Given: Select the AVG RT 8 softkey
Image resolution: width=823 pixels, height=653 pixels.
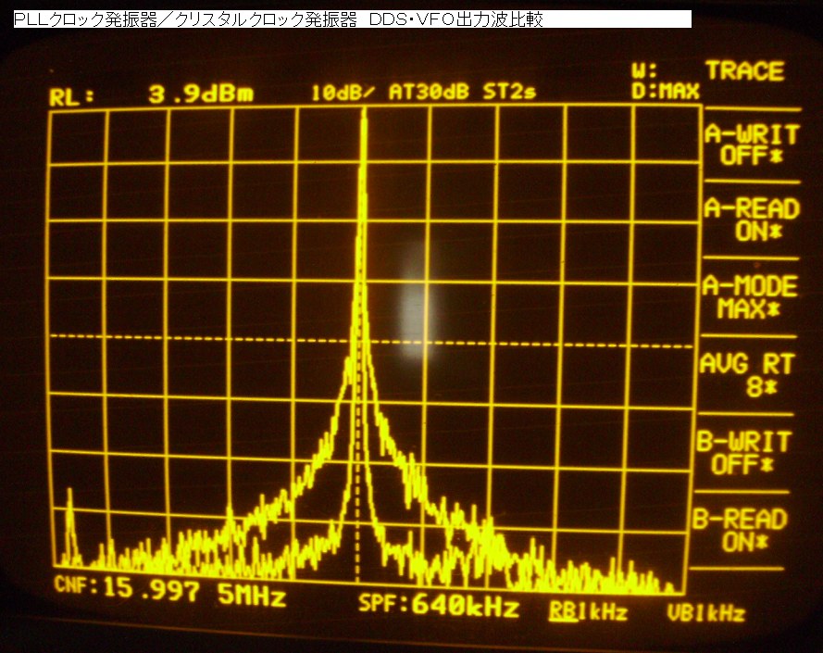Looking at the screenshot, I should coord(746,375).
